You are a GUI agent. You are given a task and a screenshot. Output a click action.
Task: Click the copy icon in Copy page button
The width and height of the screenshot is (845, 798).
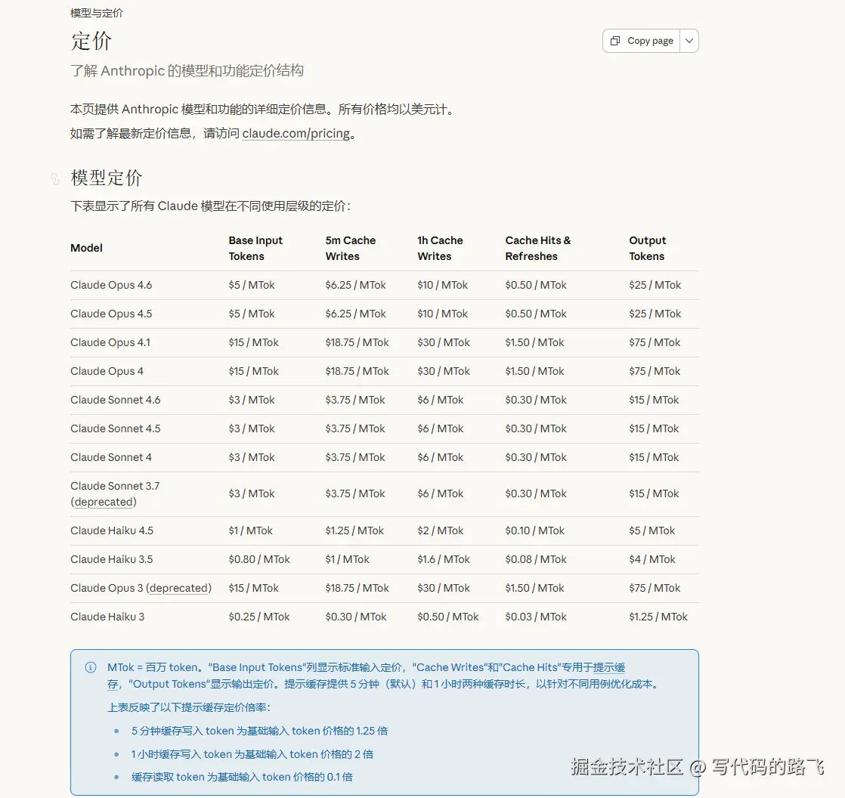(x=615, y=41)
